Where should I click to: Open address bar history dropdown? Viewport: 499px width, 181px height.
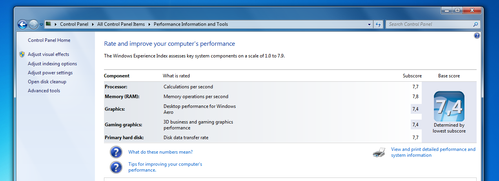click(369, 24)
